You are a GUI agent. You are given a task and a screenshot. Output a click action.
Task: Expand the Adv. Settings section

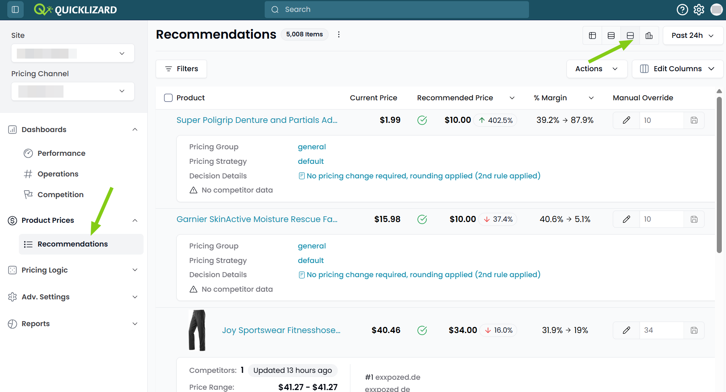tap(135, 297)
